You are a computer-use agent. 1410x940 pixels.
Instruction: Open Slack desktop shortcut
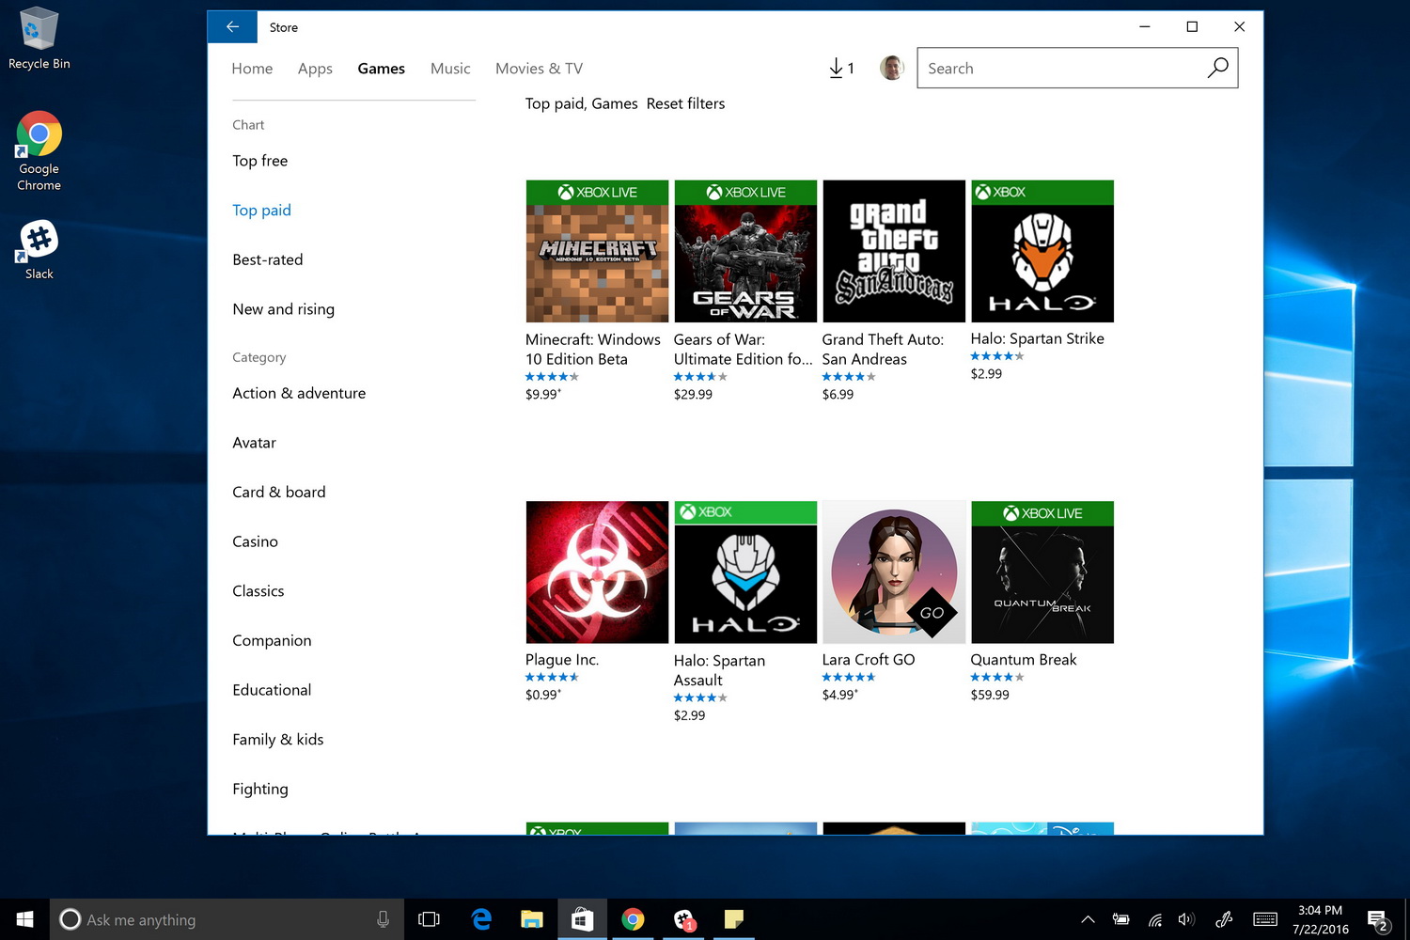[x=39, y=250]
